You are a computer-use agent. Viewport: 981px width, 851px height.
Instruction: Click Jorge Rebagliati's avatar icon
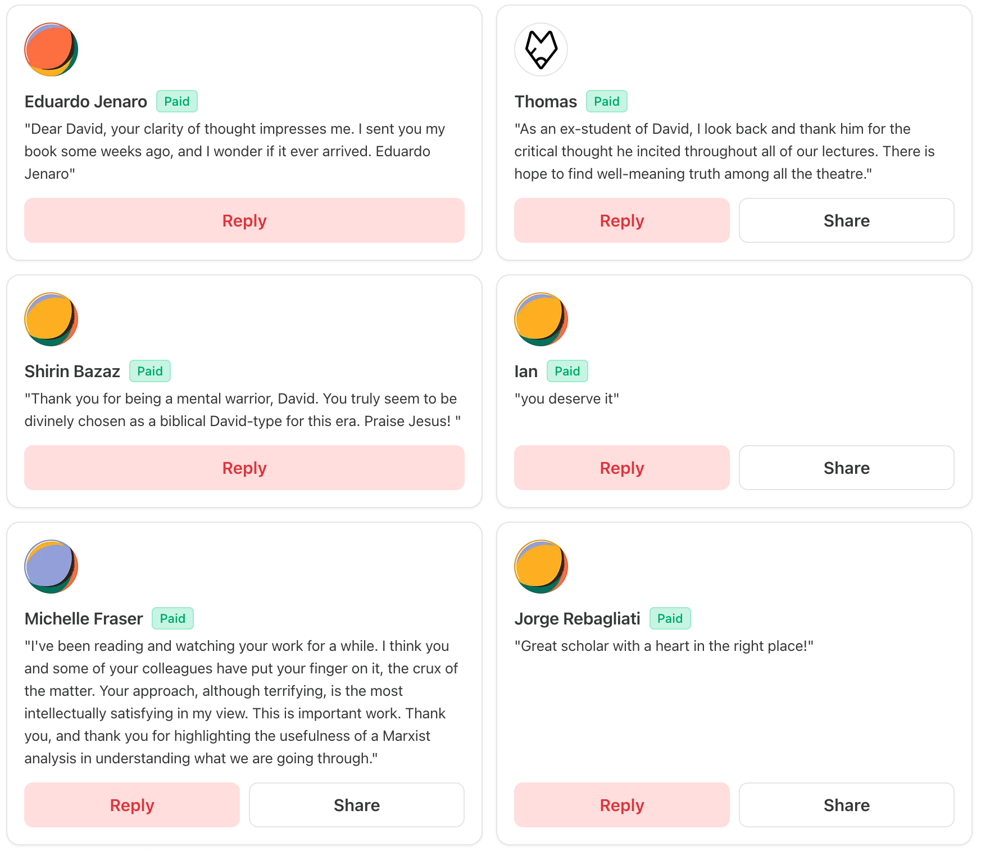pyautogui.click(x=541, y=567)
